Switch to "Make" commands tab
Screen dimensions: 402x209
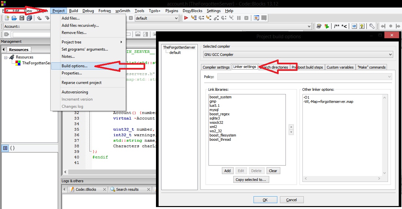tap(371, 67)
